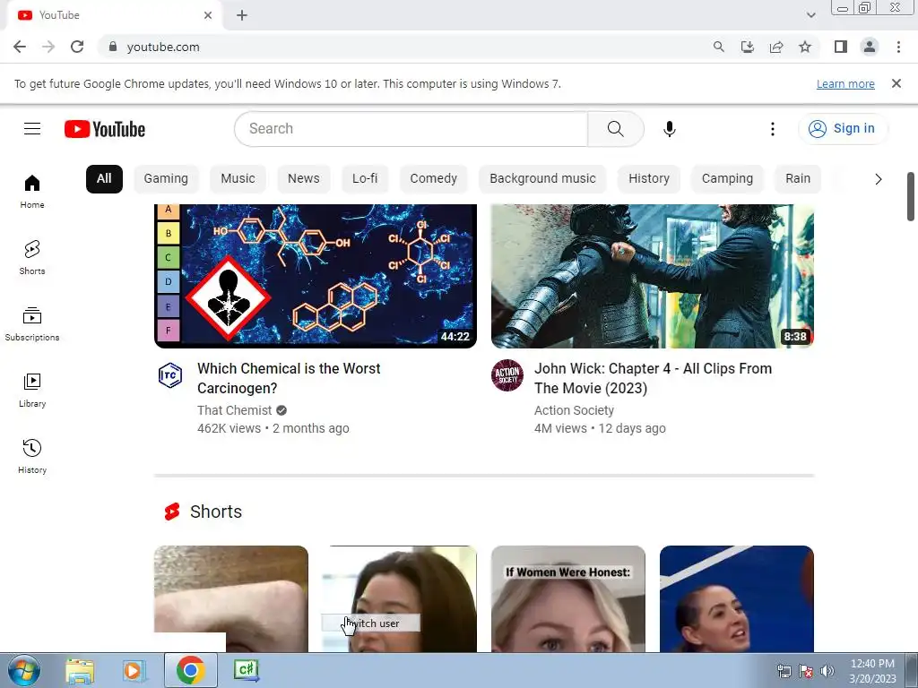Click the page vertical scrollbar thumb
The width and height of the screenshot is (918, 688).
click(x=911, y=196)
